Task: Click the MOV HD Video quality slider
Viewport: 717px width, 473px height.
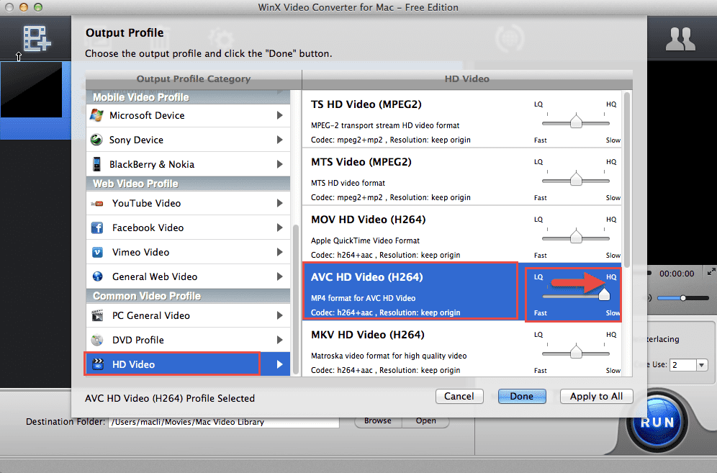Action: point(576,237)
